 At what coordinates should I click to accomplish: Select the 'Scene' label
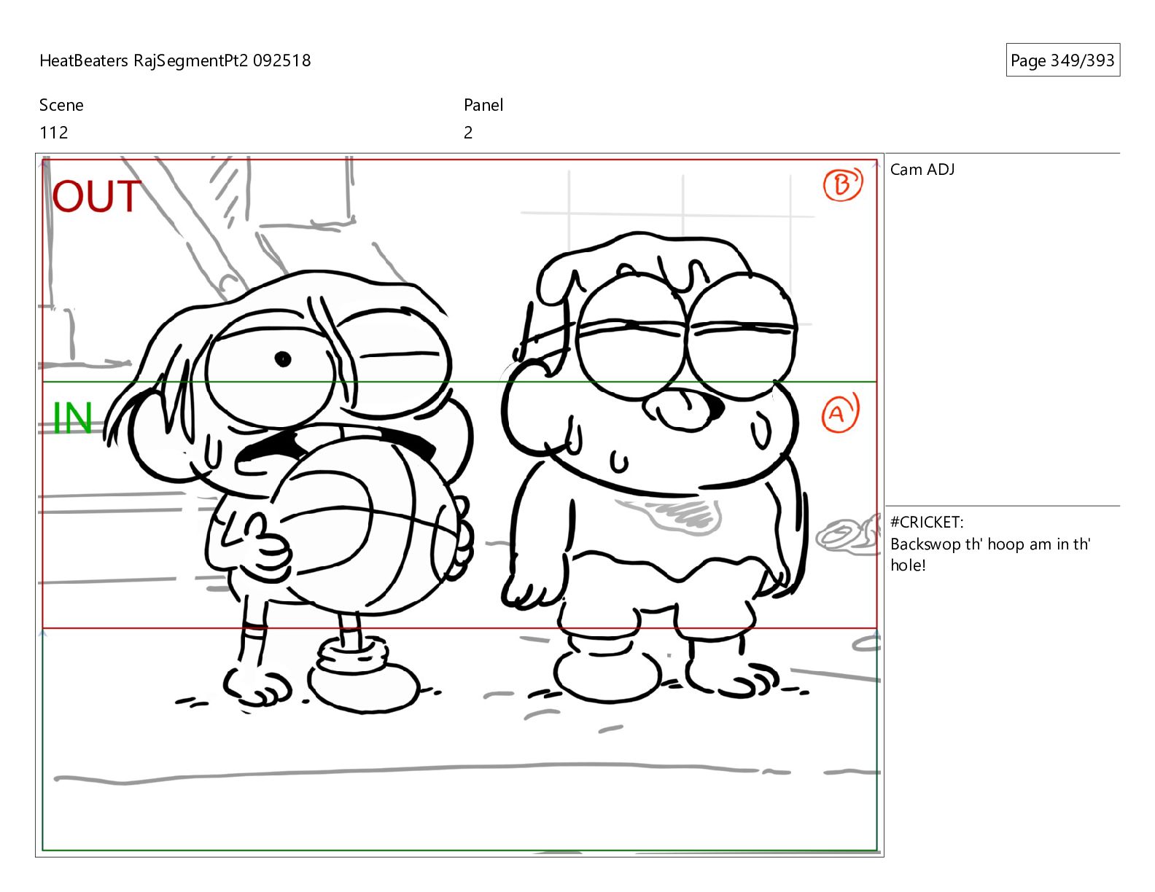(61, 105)
